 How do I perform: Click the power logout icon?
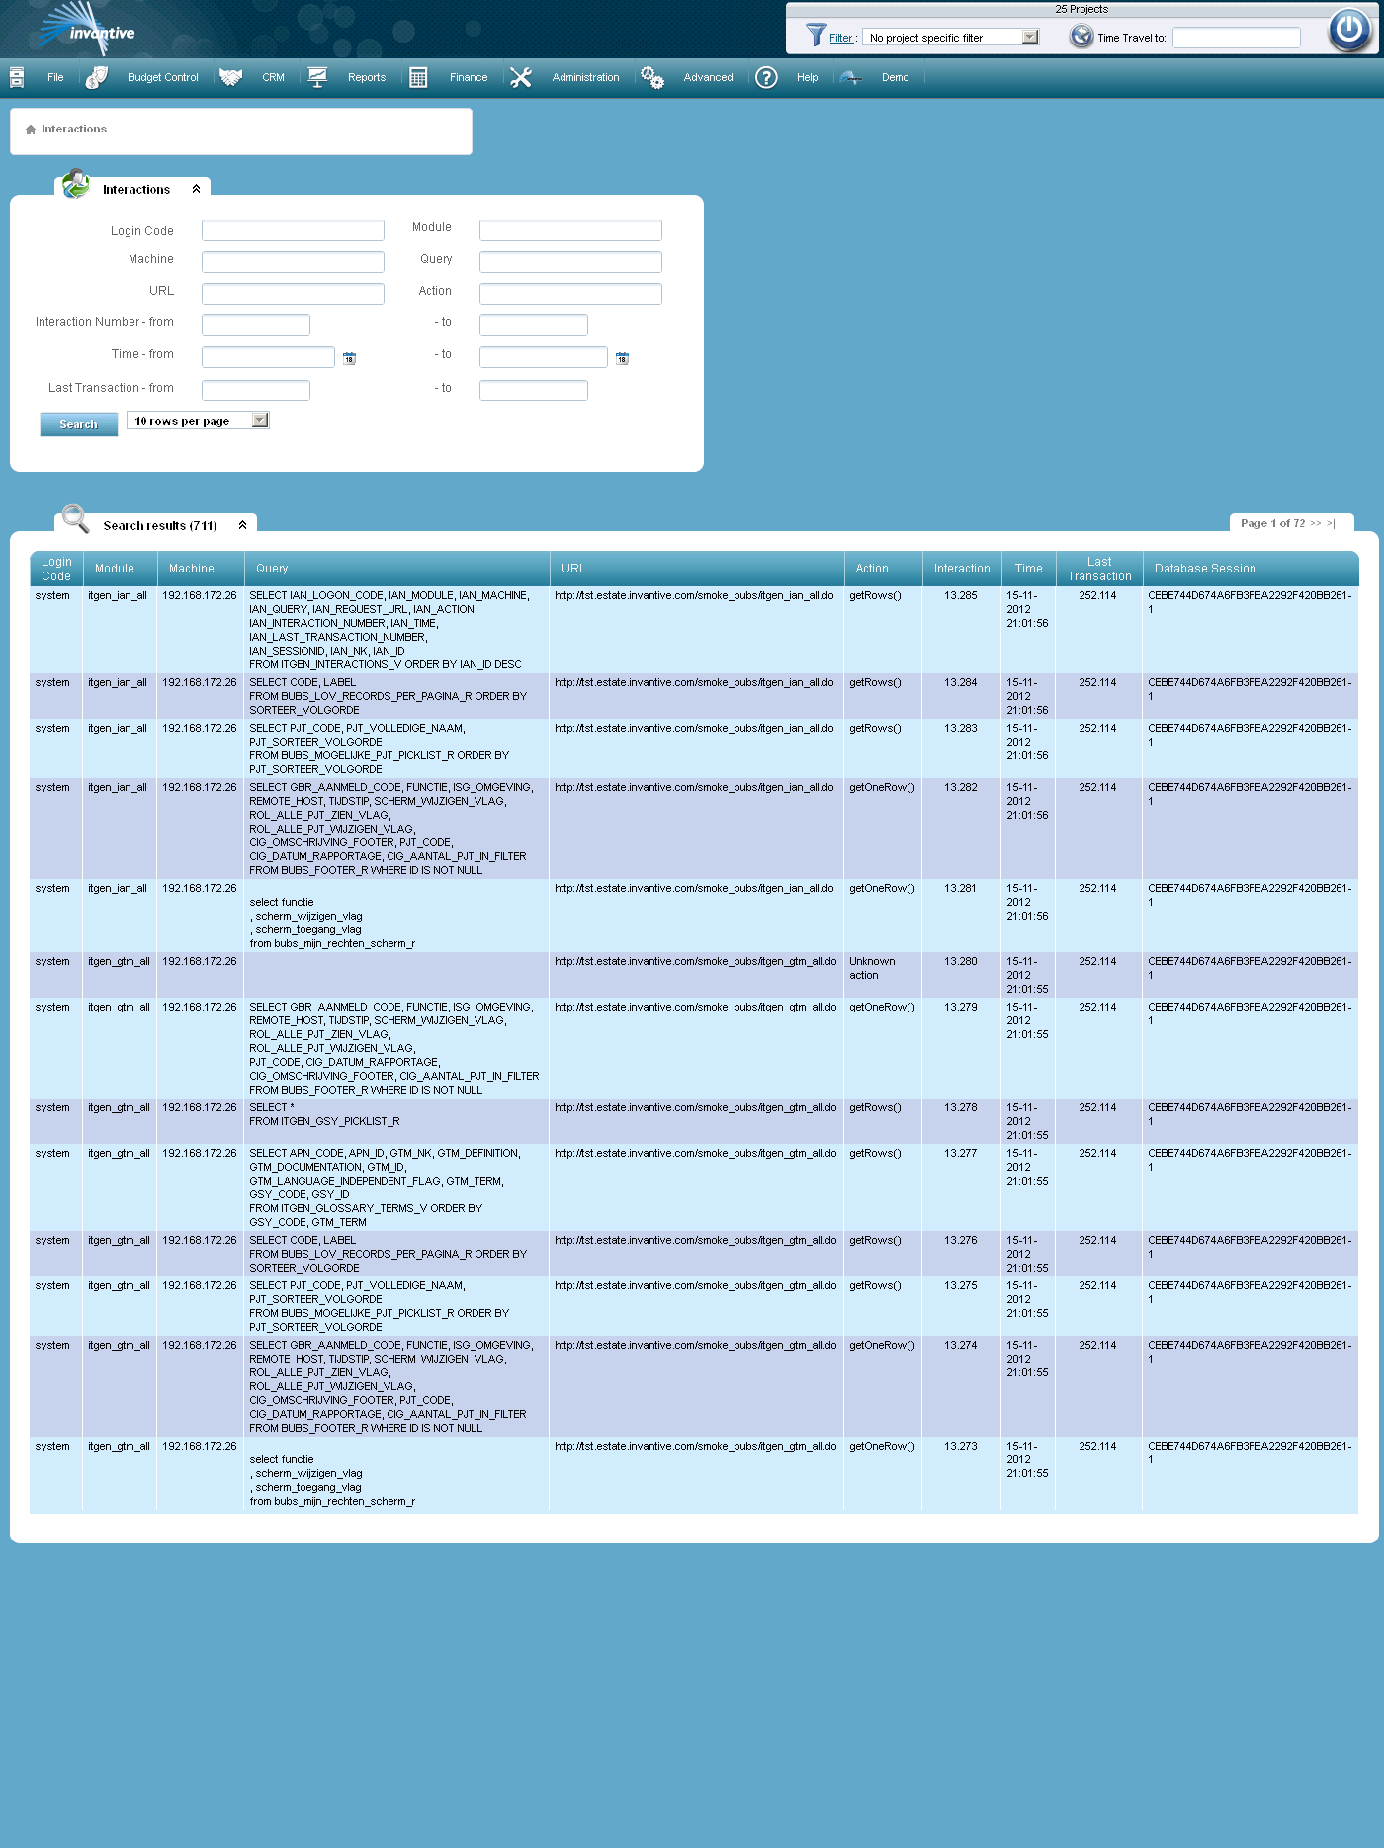pos(1348,30)
